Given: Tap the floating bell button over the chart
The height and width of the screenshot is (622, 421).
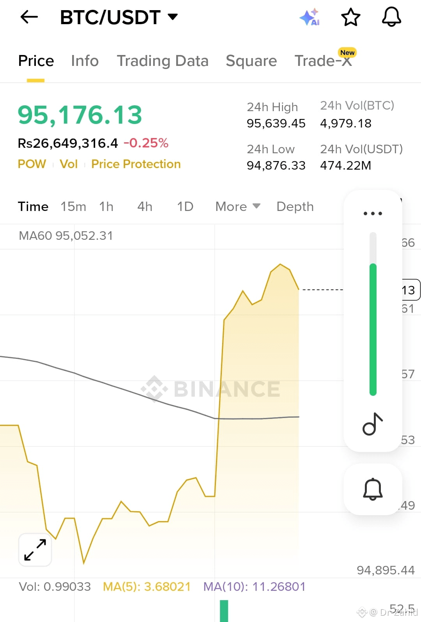Looking at the screenshot, I should pyautogui.click(x=373, y=489).
